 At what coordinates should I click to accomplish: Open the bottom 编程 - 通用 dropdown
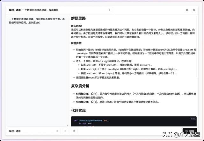pyautogui.click(x=33, y=131)
